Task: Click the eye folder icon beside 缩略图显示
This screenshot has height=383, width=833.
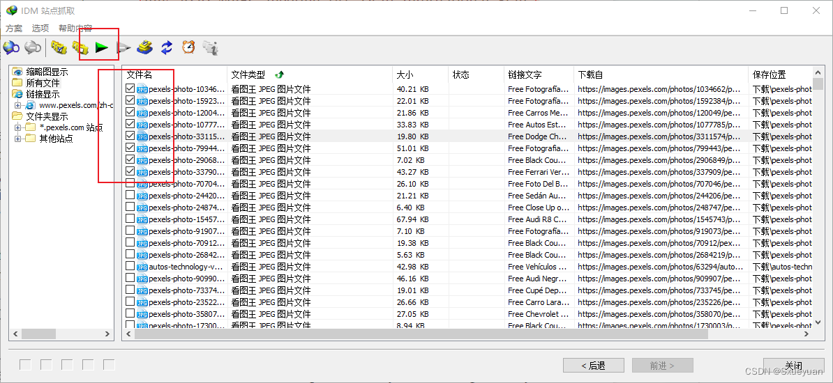Action: (17, 72)
